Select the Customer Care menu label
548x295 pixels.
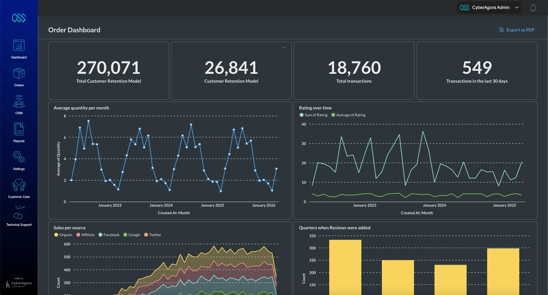coord(19,197)
